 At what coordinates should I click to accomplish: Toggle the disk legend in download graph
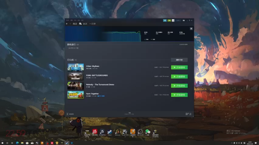(153, 39)
